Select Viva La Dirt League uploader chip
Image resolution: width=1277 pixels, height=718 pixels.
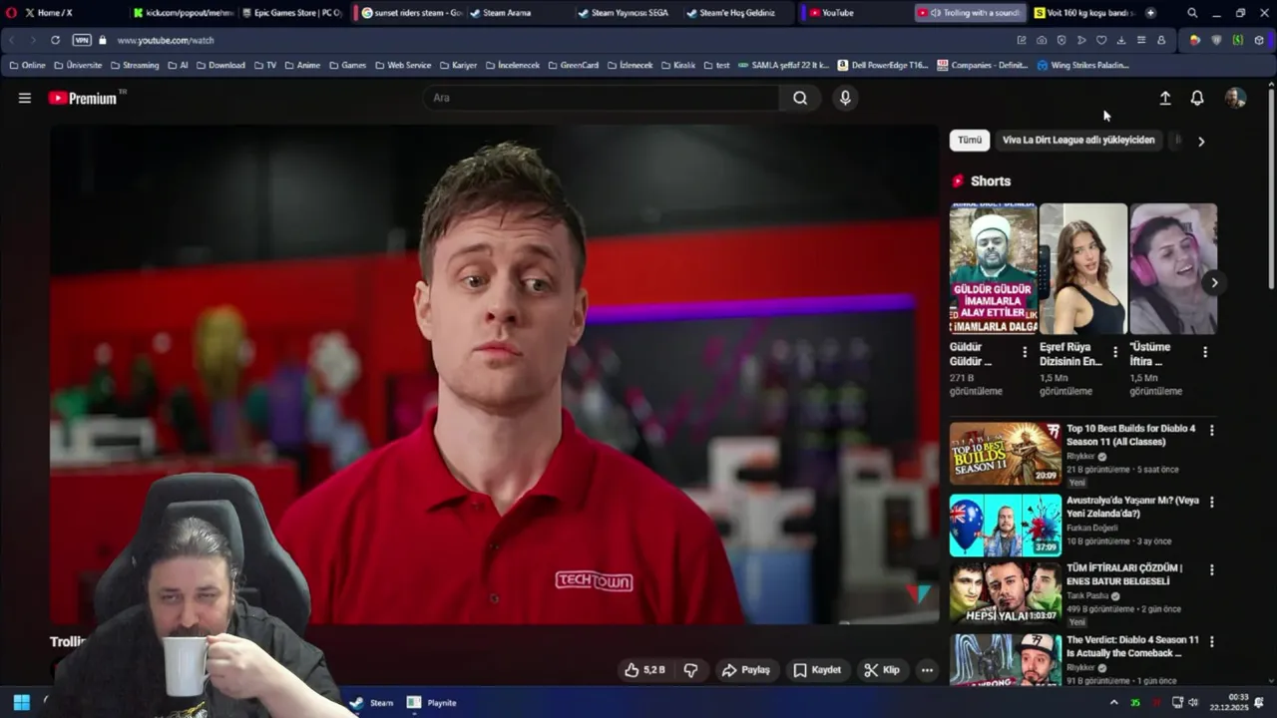1078,140
